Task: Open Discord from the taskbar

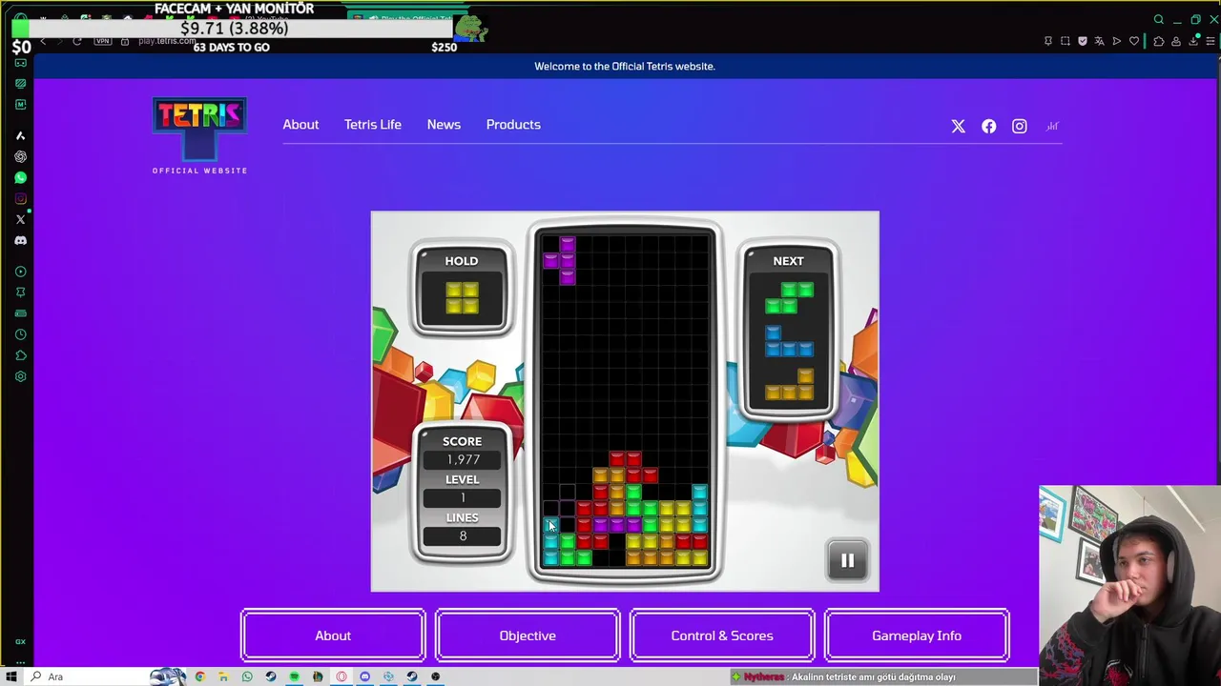Action: pyautogui.click(x=364, y=676)
